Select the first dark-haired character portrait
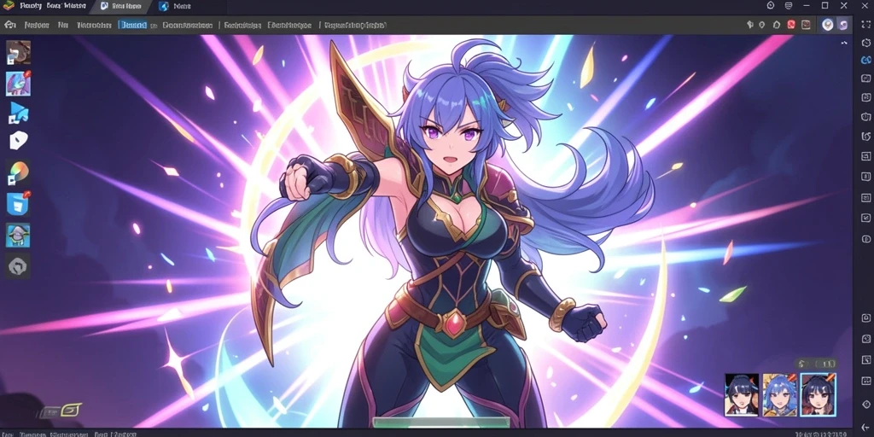Image resolution: width=874 pixels, height=437 pixels. tap(742, 394)
